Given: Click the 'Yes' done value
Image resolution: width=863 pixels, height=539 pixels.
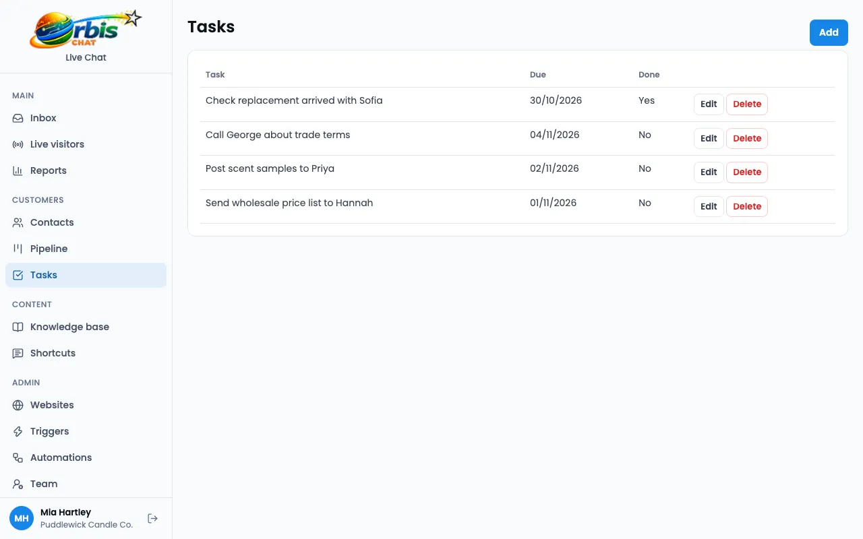Looking at the screenshot, I should 647,100.
